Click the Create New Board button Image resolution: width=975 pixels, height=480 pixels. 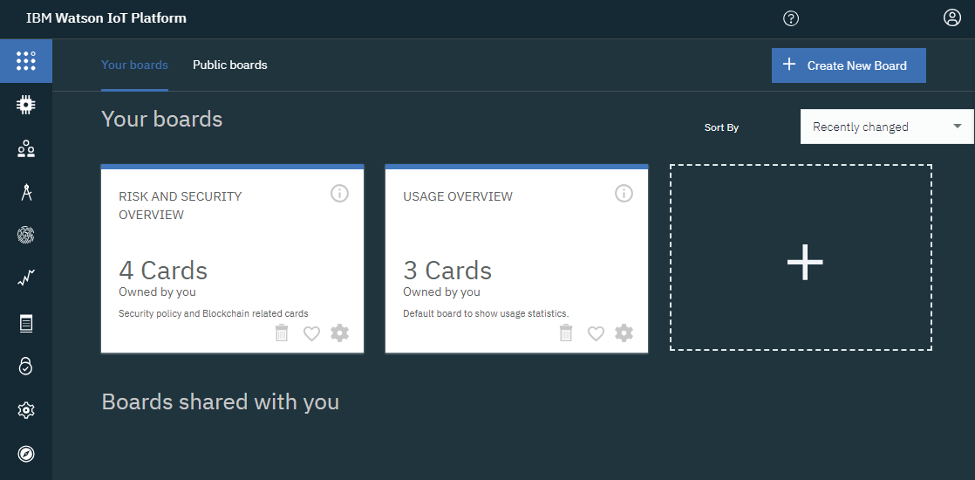[849, 65]
